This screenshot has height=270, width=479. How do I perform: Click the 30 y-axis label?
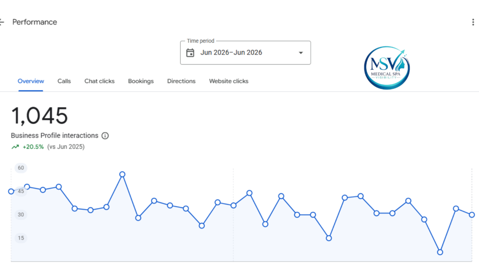21,215
